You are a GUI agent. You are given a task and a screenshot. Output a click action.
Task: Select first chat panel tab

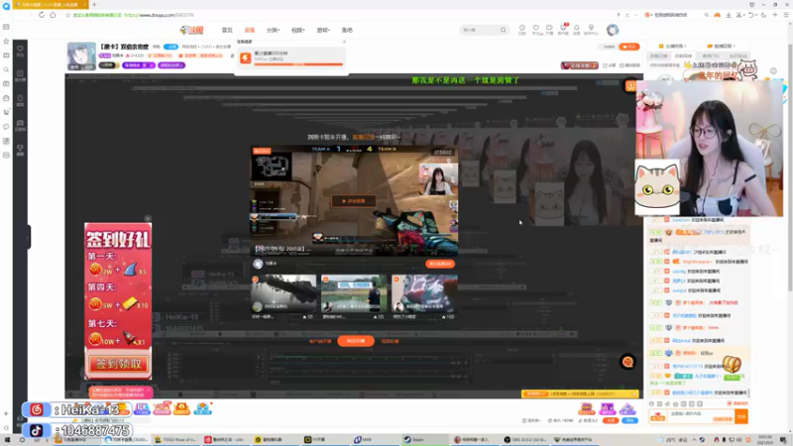click(658, 56)
